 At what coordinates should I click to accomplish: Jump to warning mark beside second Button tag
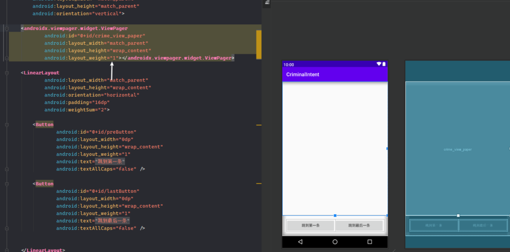coord(259,184)
